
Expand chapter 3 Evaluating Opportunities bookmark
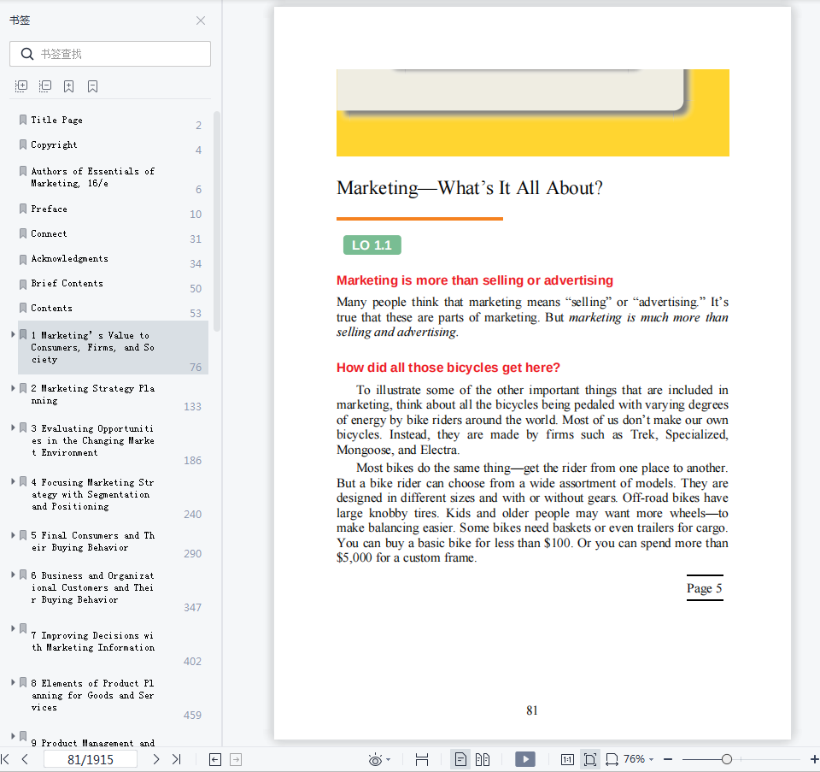tap(13, 427)
